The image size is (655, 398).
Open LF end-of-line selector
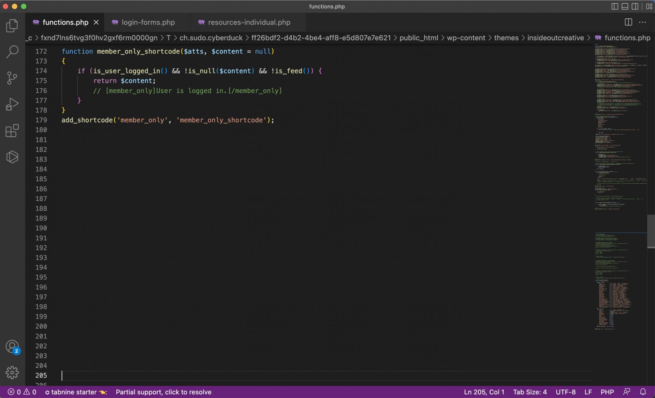click(588, 392)
